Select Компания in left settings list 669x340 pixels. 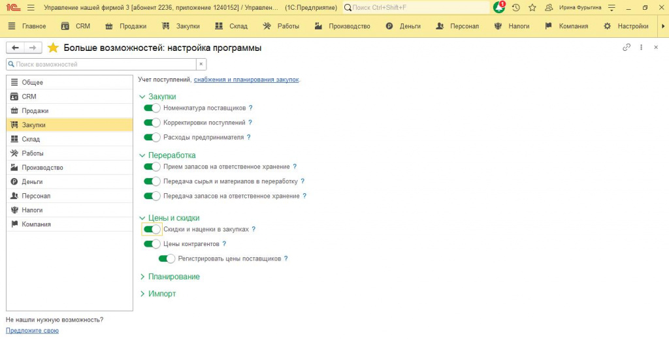click(69, 224)
